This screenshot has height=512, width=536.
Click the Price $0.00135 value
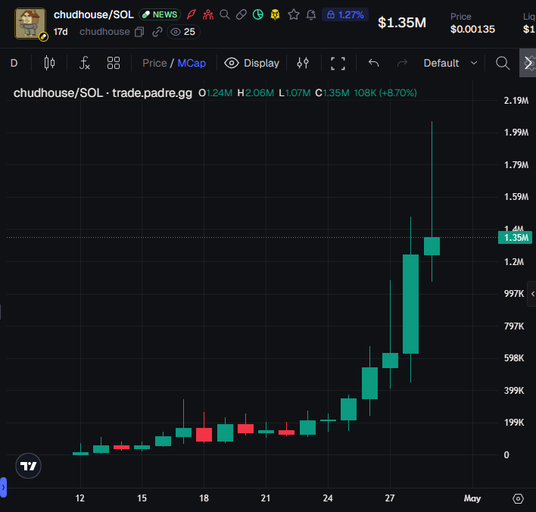(472, 29)
